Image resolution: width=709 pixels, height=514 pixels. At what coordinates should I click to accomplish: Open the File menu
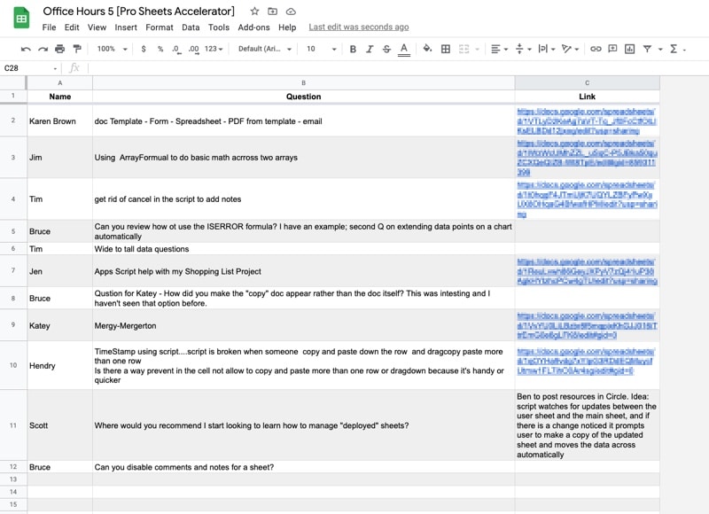coord(49,27)
